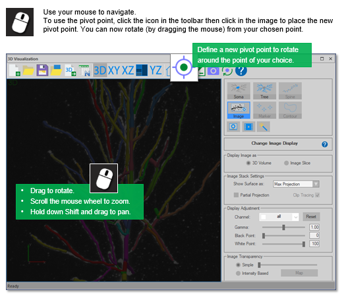This screenshot has height=298, width=344.
Task: Enable the Partial Projection checkbox
Action: click(x=236, y=195)
